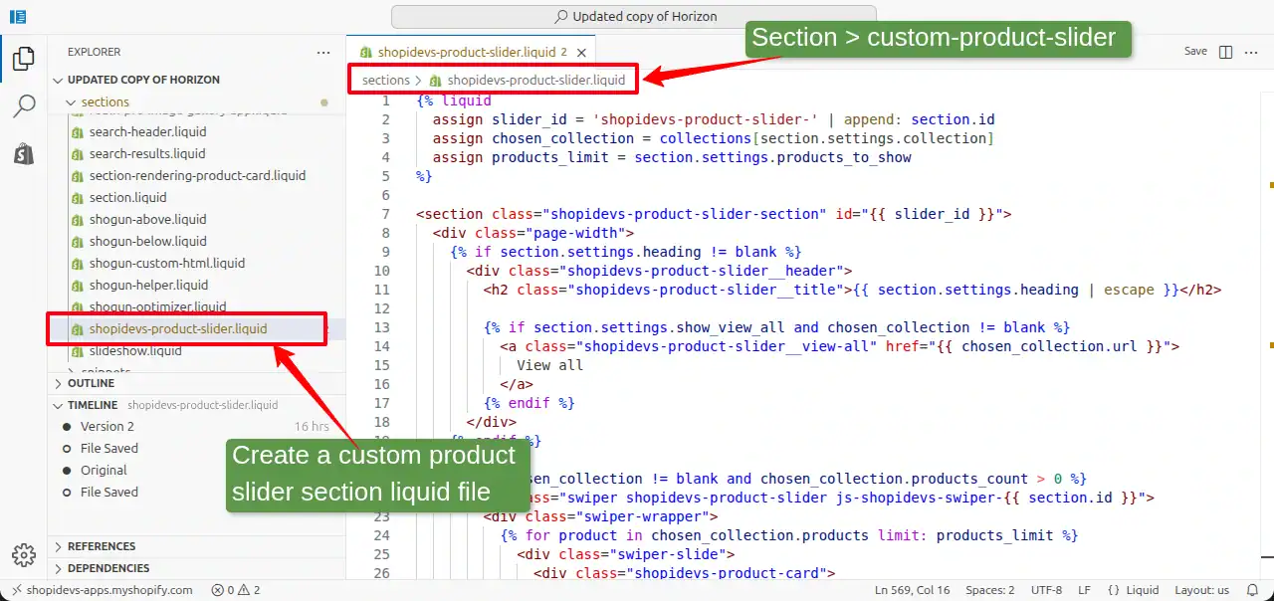Expand the REFERENCES panel
This screenshot has width=1274, height=601.
(x=102, y=546)
